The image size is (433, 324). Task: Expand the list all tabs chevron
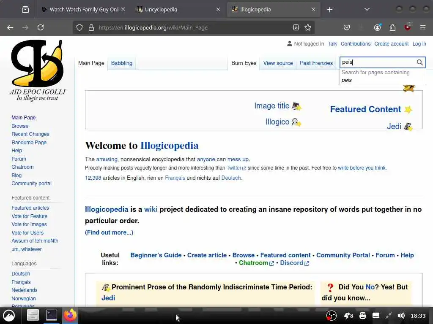[x=367, y=10]
